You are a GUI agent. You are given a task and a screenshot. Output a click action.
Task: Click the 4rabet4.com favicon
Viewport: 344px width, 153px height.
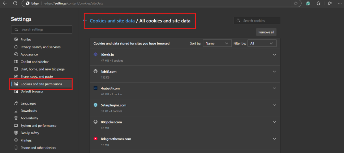coord(95,88)
